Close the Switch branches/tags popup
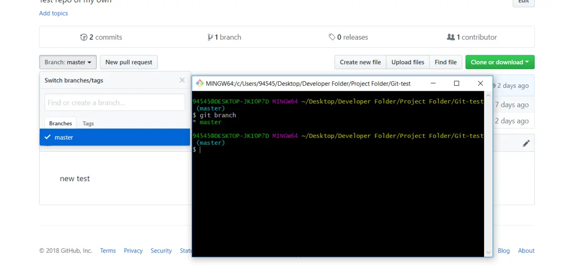This screenshot has width=563, height=275. tap(182, 80)
